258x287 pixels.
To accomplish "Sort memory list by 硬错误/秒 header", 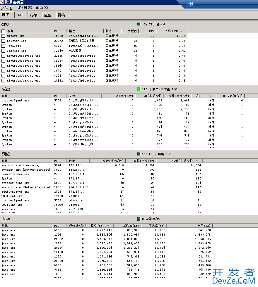I will pos(76,226).
